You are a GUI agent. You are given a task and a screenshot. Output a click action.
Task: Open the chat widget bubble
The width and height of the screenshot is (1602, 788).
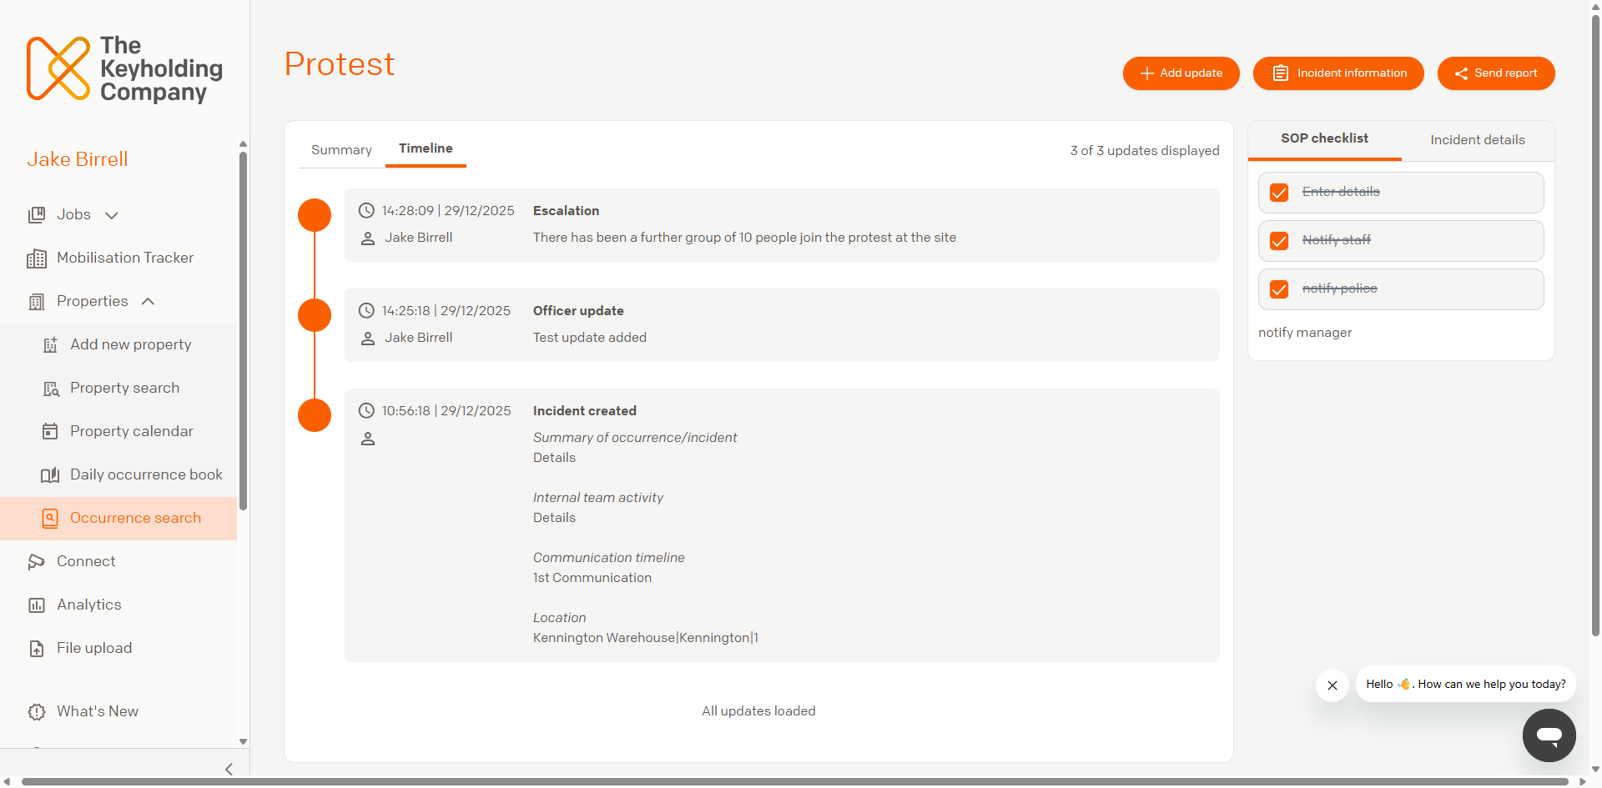(1549, 735)
